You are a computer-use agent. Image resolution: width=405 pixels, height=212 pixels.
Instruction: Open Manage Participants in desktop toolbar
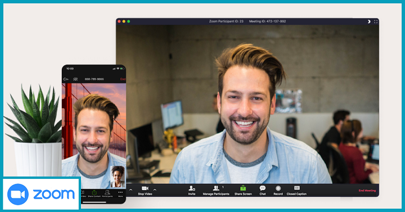[216, 190]
